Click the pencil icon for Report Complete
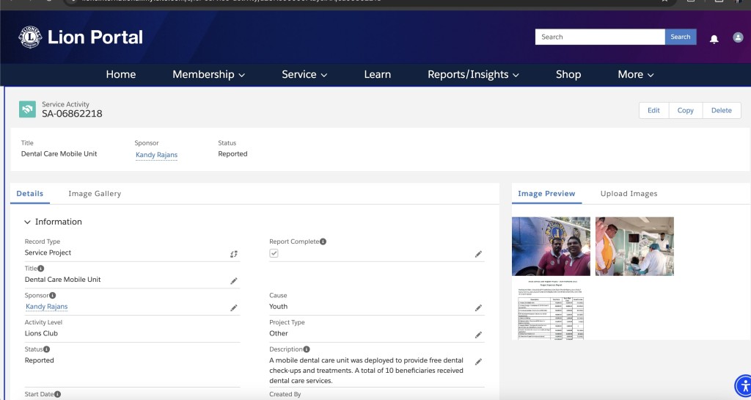Viewport: 751px width, 400px height. click(x=478, y=254)
